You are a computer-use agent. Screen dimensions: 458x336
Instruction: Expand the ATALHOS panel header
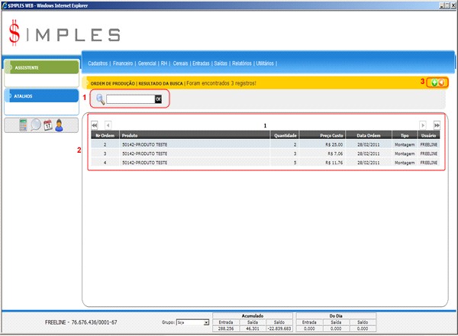tap(42, 95)
